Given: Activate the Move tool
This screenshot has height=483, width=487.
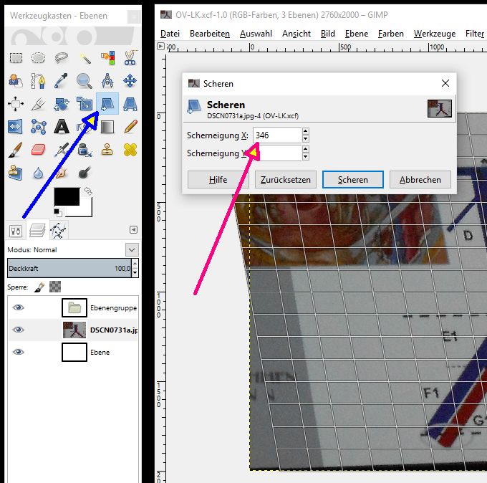Looking at the screenshot, I should click(130, 81).
